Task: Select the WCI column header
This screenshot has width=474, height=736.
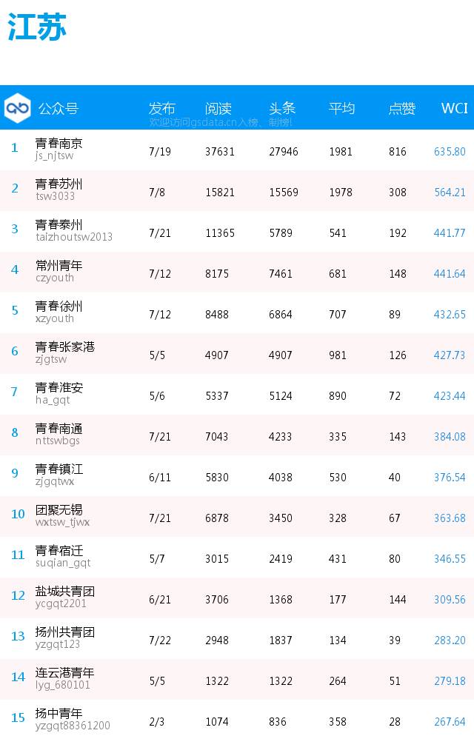Action: tap(454, 108)
